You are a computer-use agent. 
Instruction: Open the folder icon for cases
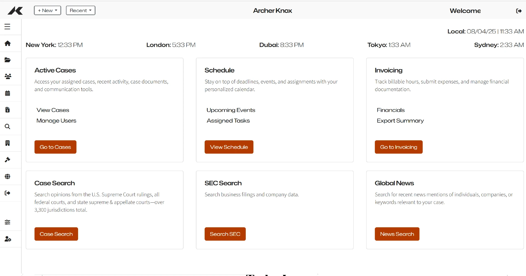click(x=8, y=60)
